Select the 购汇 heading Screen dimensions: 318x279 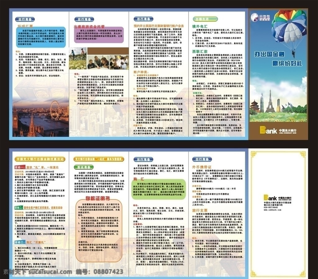click(x=139, y=179)
